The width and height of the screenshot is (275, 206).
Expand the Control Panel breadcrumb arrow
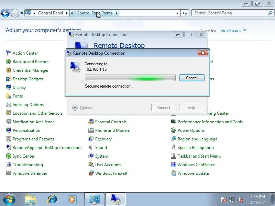tap(67, 13)
